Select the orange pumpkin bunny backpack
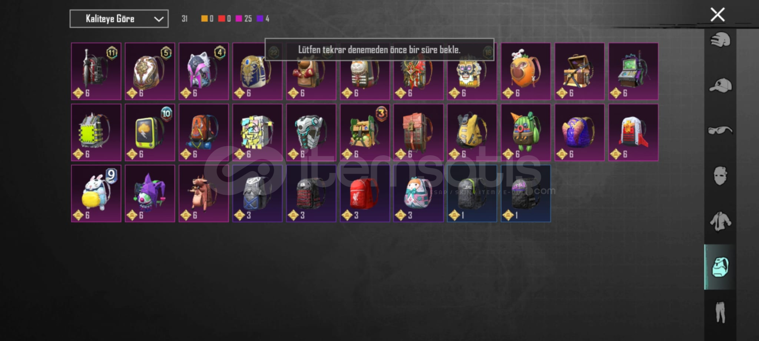Image resolution: width=759 pixels, height=341 pixels. [x=526, y=72]
